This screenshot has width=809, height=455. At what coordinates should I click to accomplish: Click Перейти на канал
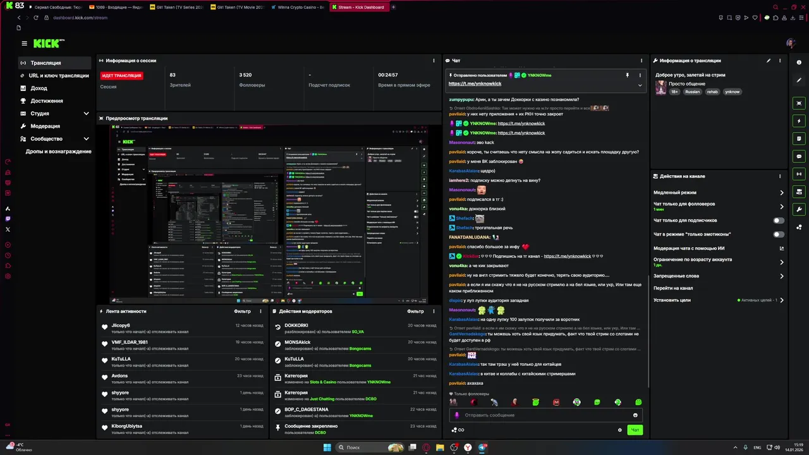point(673,288)
